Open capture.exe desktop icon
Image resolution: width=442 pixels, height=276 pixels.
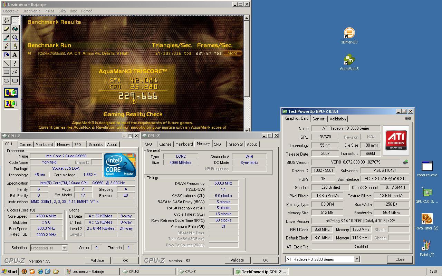(427, 169)
